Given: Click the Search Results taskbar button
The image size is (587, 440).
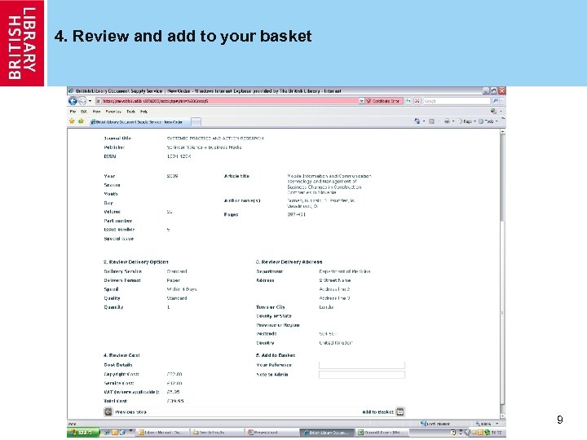Looking at the screenshot, I should [216, 433].
